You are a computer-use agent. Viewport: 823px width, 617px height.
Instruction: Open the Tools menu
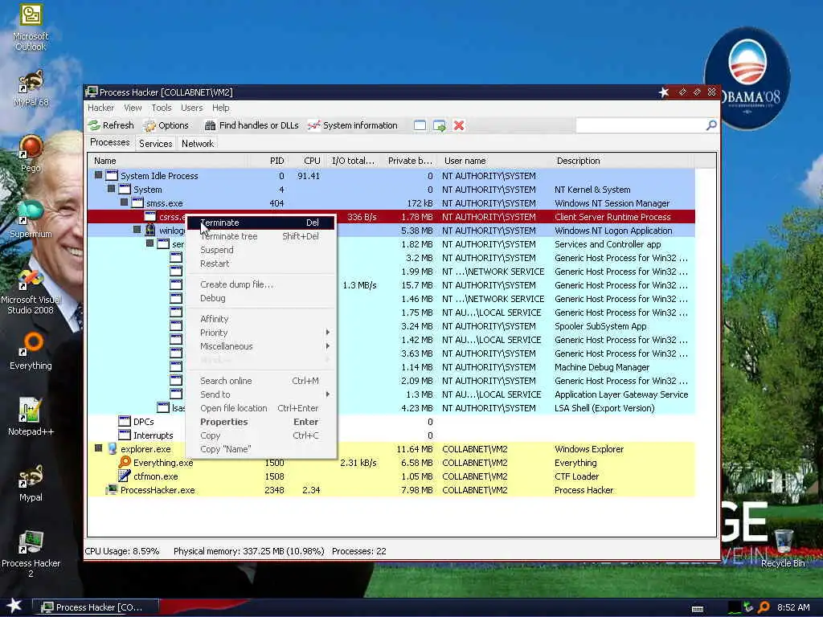coord(162,108)
